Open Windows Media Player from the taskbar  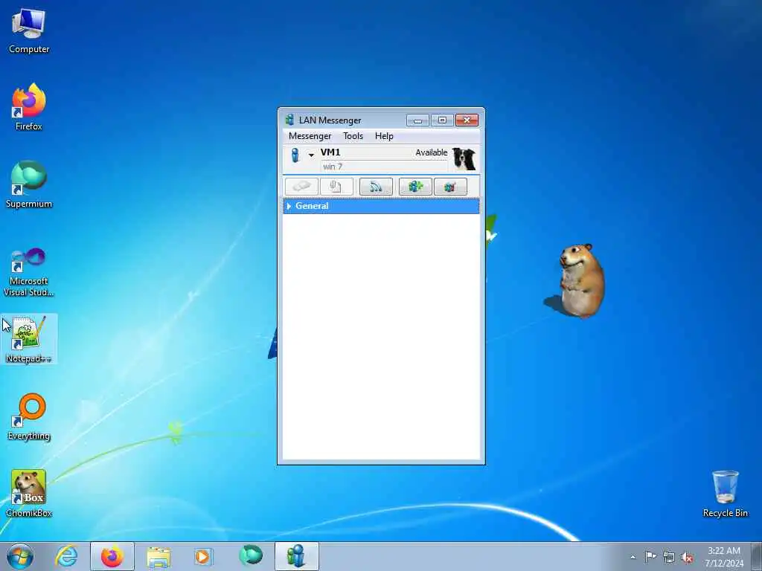[202, 556]
